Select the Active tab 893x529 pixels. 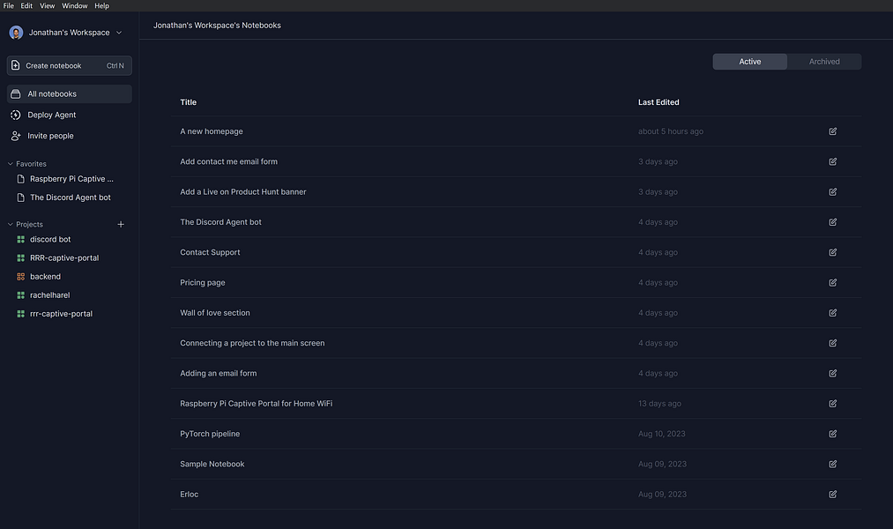[x=750, y=62]
